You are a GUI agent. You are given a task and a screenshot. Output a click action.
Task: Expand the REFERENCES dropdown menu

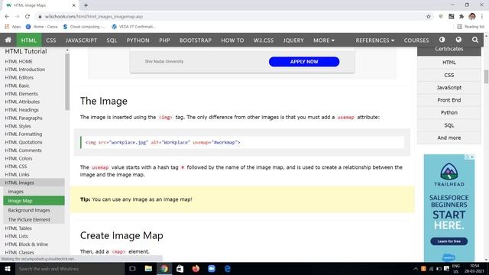(375, 40)
